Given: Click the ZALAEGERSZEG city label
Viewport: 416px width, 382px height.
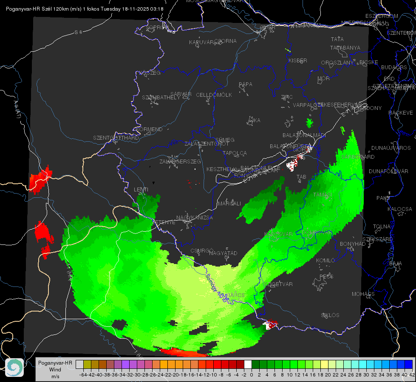Looking at the screenshot, I should pyautogui.click(x=180, y=161).
